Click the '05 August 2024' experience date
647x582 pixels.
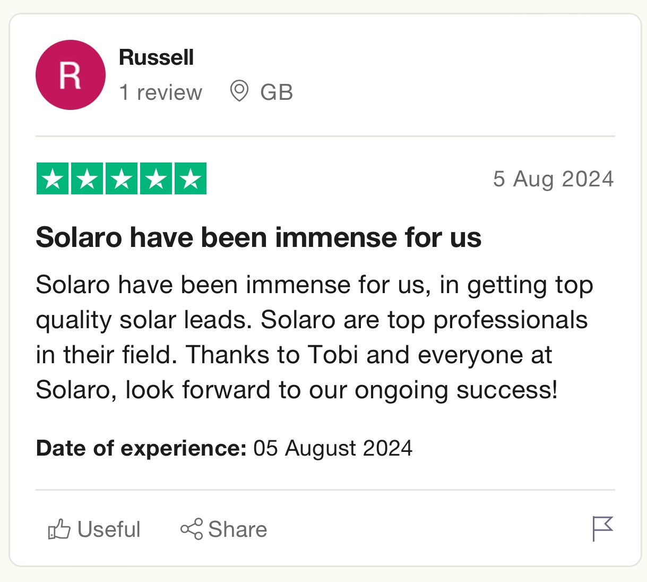(333, 448)
